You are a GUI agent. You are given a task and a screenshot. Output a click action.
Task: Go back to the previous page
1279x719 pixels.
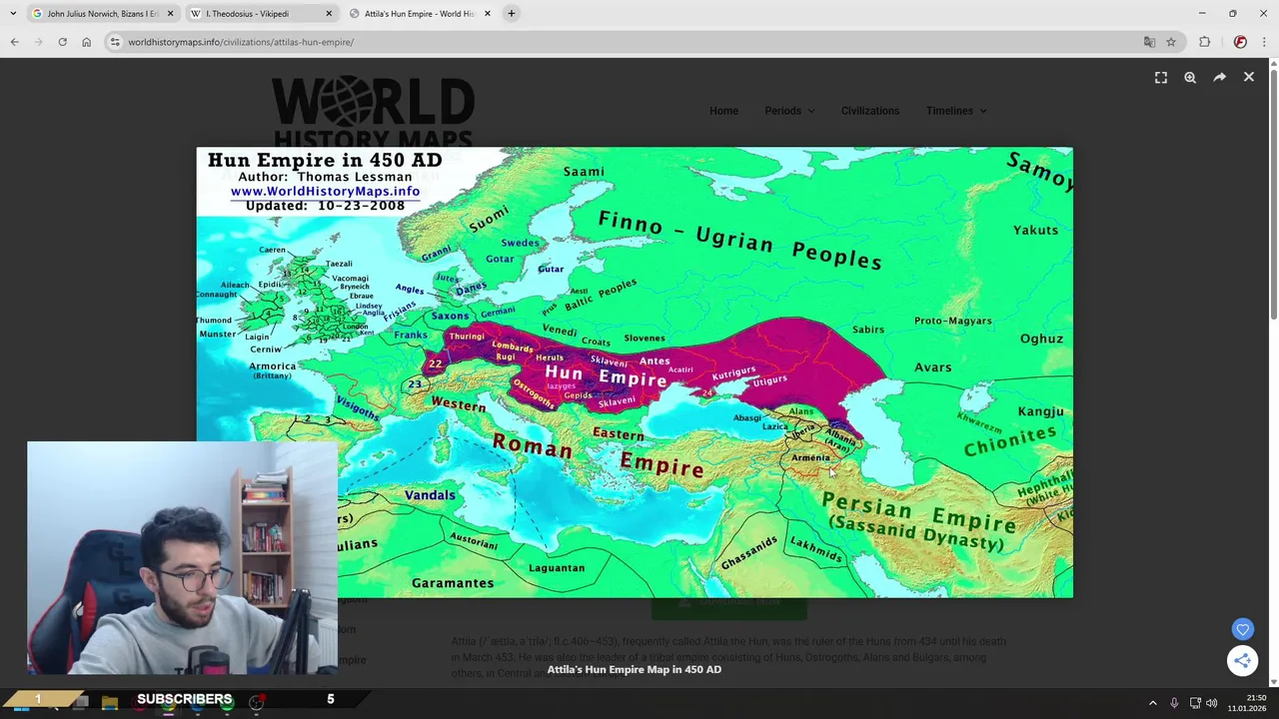point(14,42)
